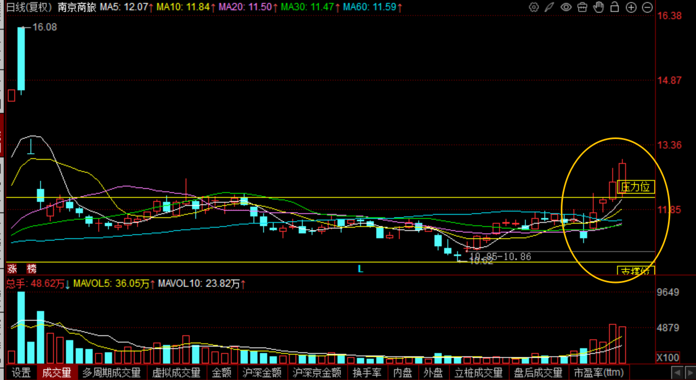This screenshot has width=696, height=380.
Task: Click the 9649 volume axis value
Action: (x=668, y=292)
